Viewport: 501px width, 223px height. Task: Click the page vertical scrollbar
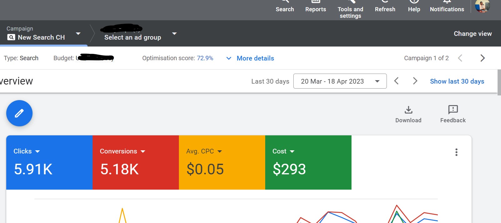499,83
